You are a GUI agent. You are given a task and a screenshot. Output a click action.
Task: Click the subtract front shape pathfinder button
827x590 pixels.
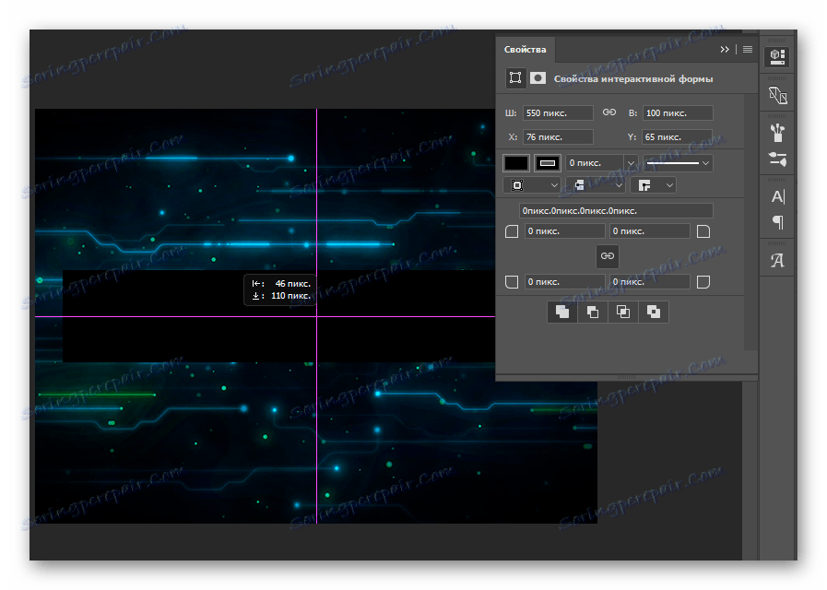click(592, 313)
